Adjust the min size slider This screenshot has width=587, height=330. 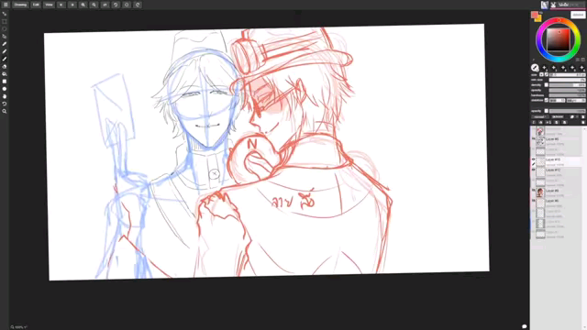click(567, 80)
